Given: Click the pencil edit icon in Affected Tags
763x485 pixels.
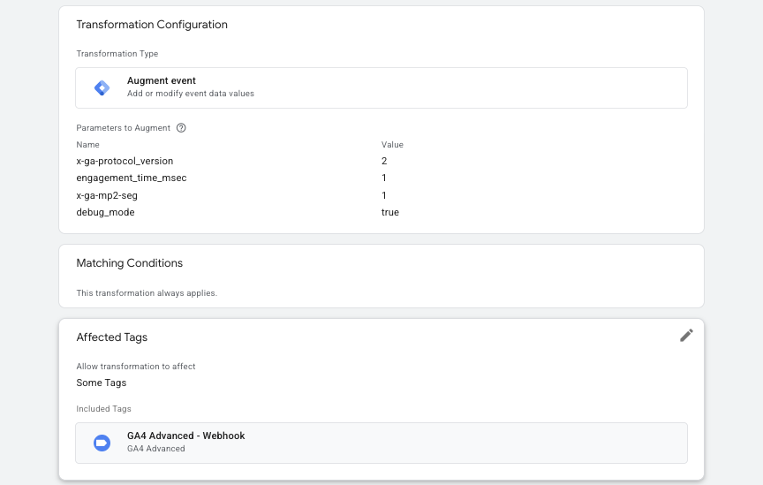Looking at the screenshot, I should click(686, 336).
